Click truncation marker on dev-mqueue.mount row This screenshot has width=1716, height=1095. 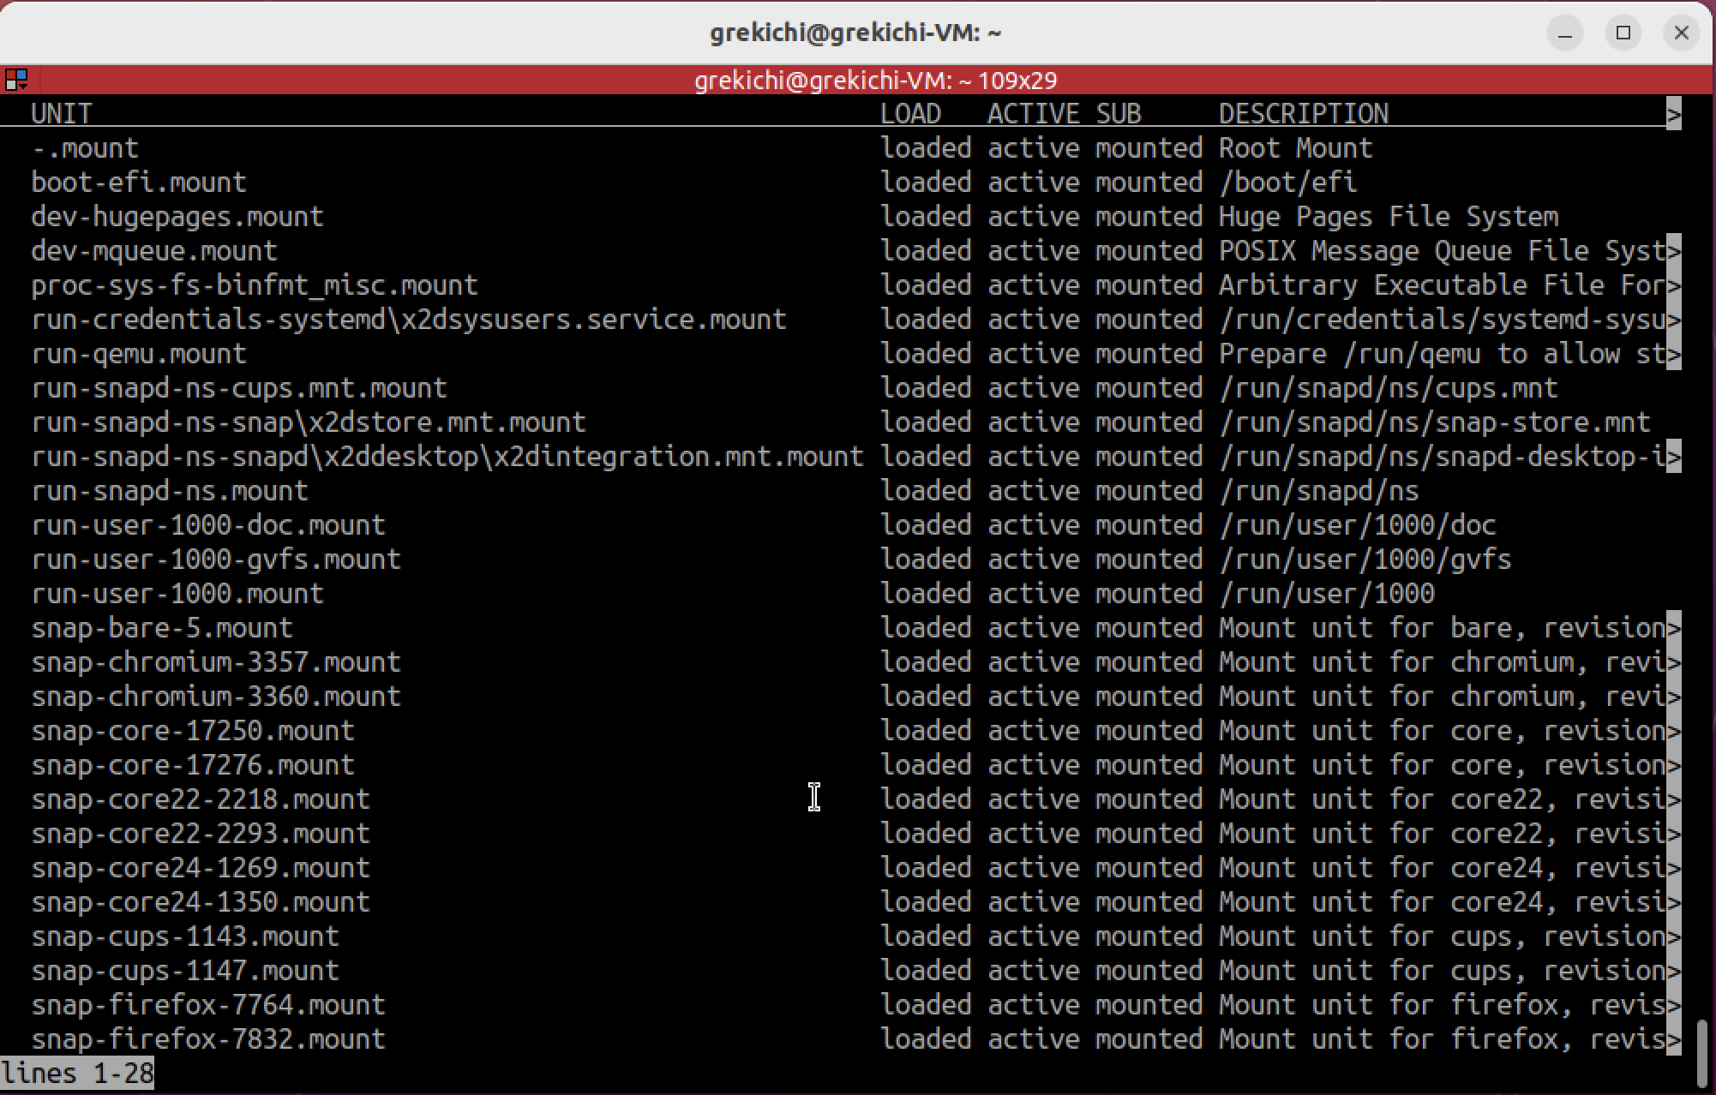1673,251
